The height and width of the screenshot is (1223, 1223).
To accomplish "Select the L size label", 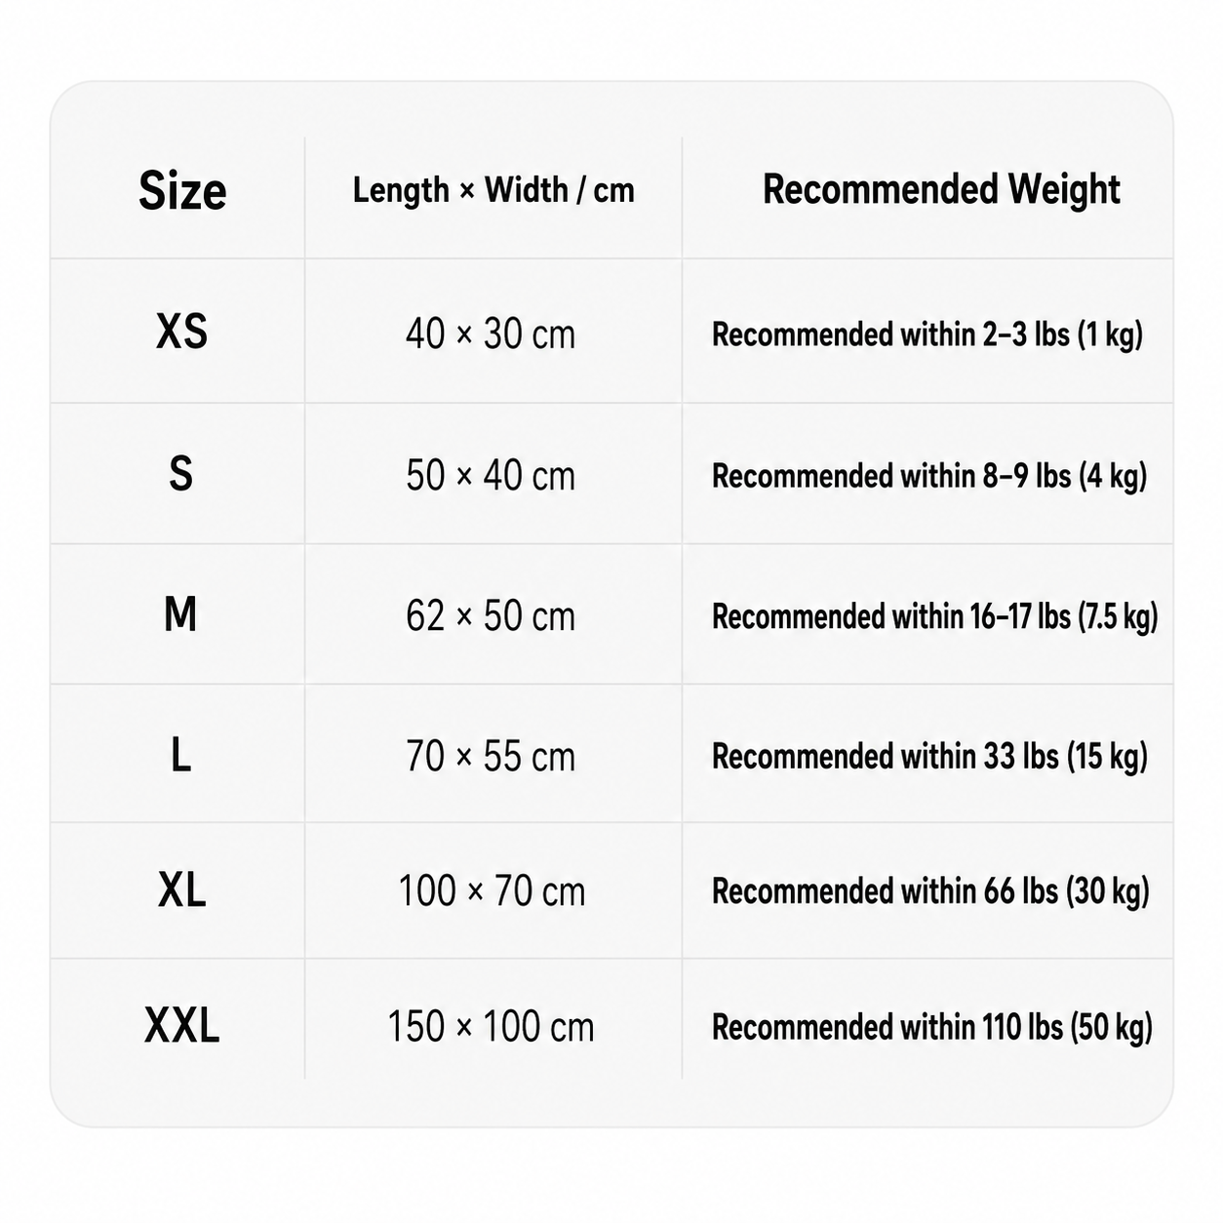I will (x=181, y=754).
